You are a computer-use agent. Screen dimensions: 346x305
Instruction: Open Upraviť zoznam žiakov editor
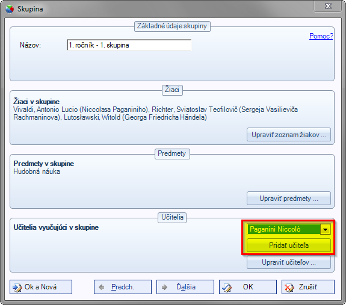[289, 135]
